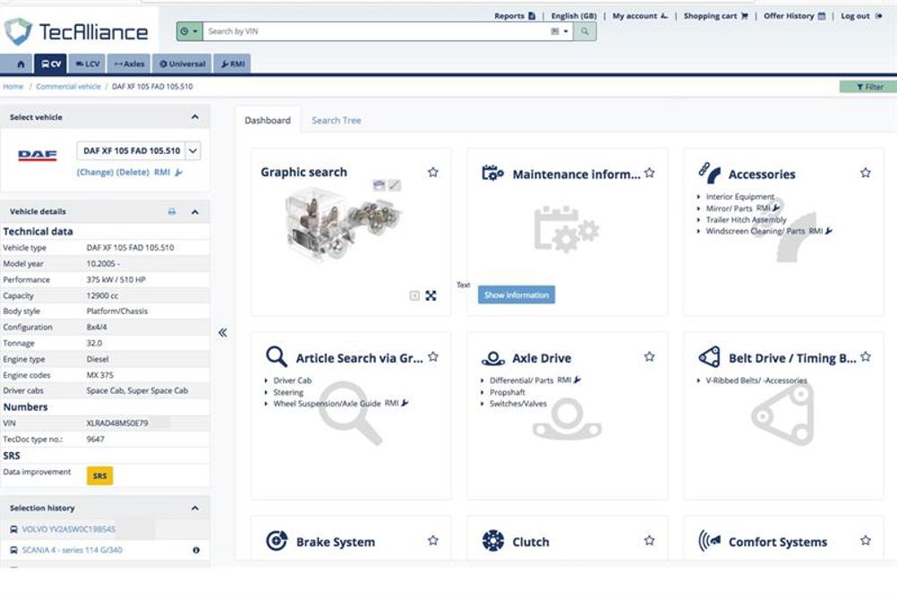Select the chassis view icon above the truck
897x598 pixels.
(x=395, y=184)
